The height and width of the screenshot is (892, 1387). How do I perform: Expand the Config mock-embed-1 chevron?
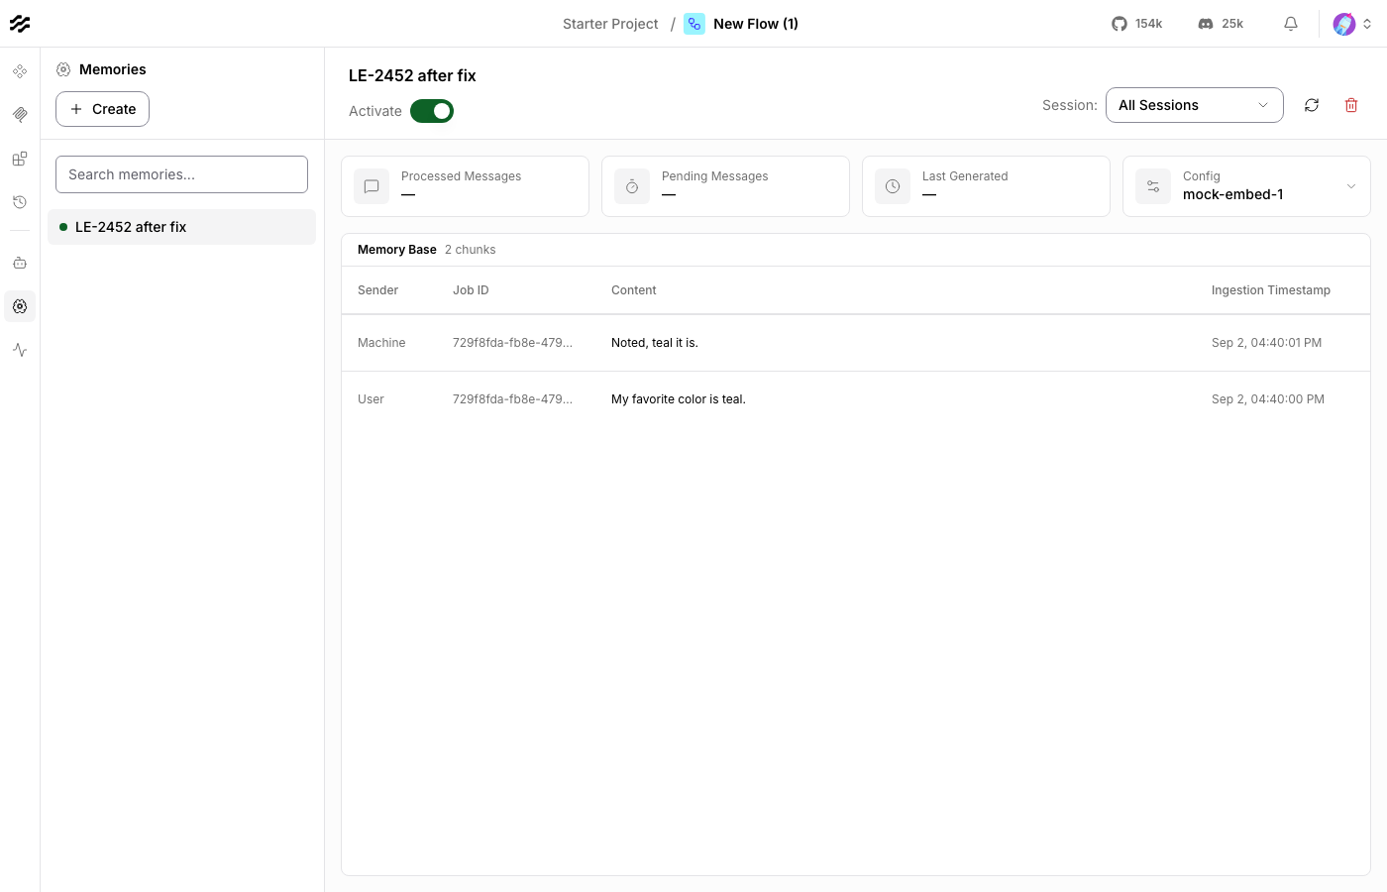pos(1351,186)
